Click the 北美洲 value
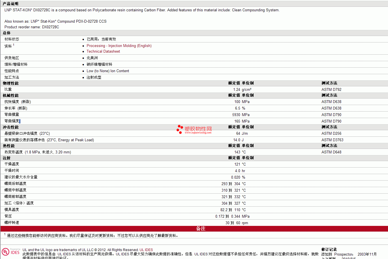This screenshot has height=259, width=388. (x=92, y=58)
